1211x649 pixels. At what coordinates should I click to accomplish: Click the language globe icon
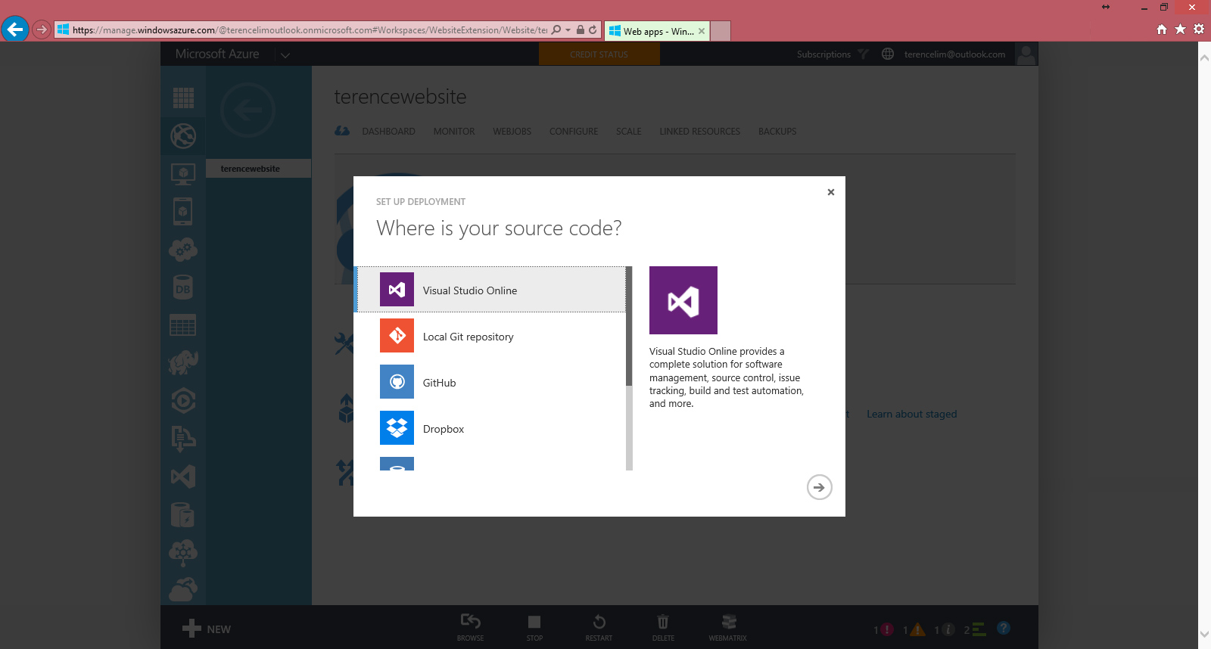[x=888, y=54]
